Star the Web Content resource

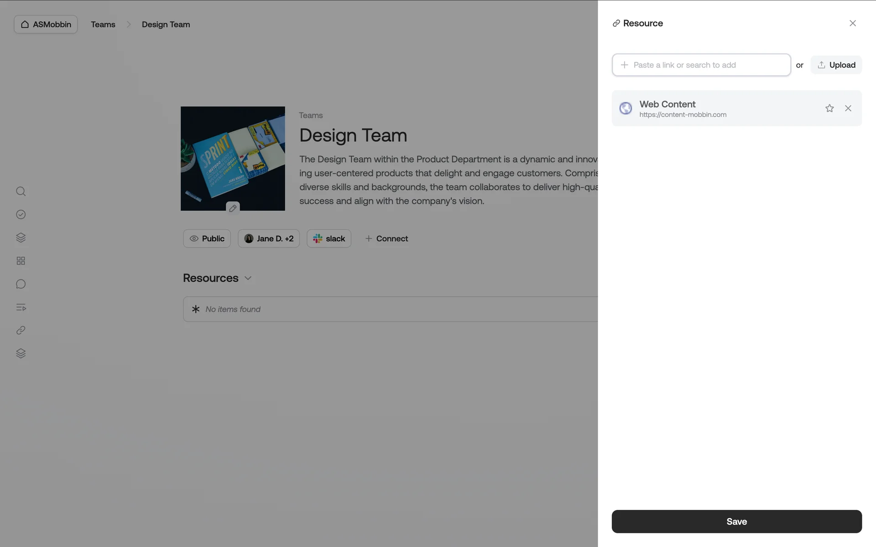(x=829, y=108)
